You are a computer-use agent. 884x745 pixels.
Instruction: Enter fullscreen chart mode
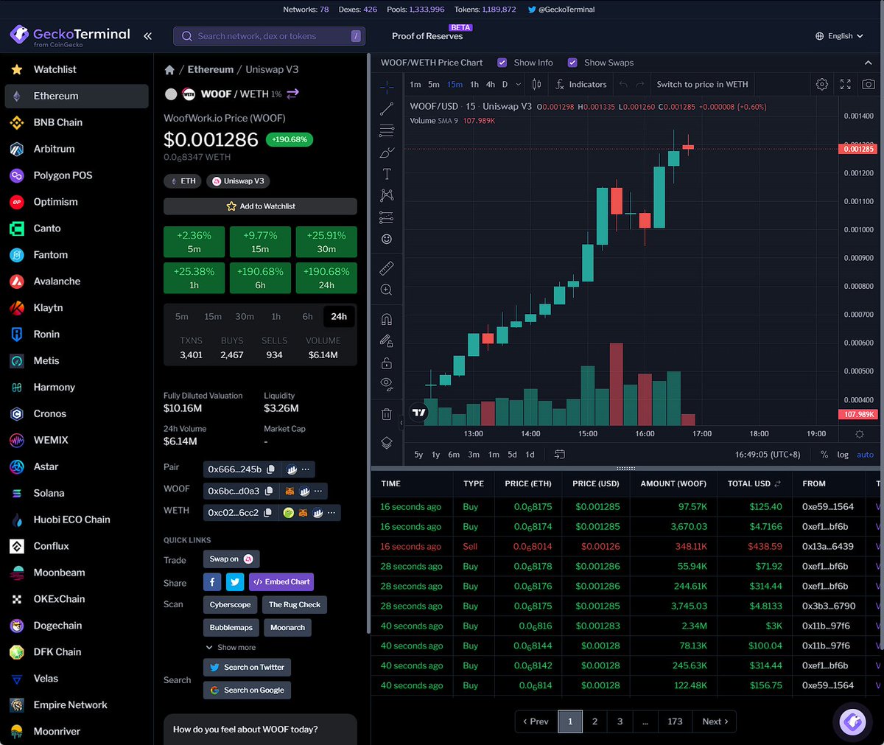846,85
